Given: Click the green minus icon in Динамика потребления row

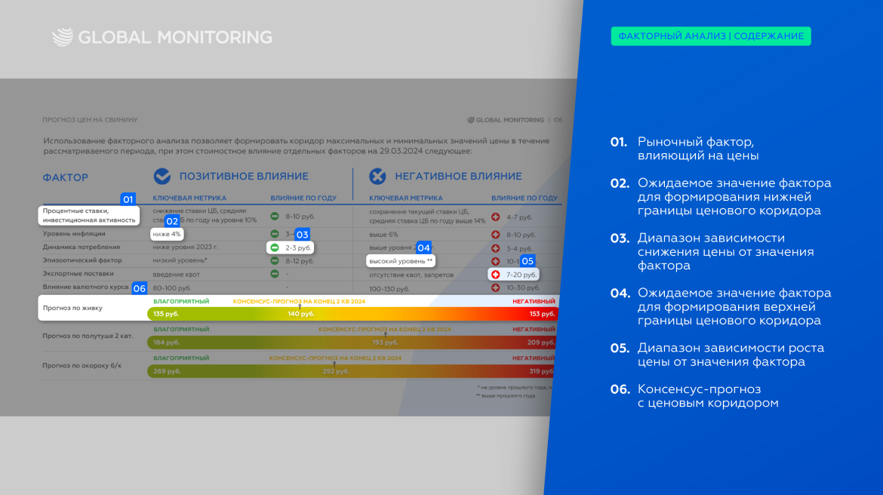Looking at the screenshot, I should tap(273, 247).
